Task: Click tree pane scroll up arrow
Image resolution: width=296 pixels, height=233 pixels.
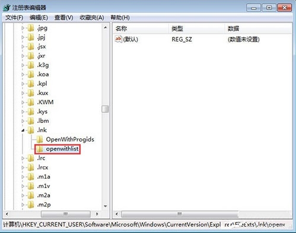Action: [x=106, y=27]
